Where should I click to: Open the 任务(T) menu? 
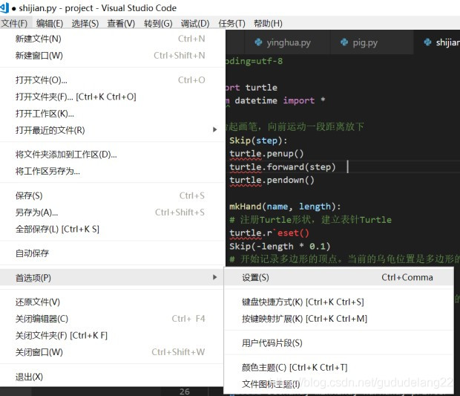coord(231,23)
